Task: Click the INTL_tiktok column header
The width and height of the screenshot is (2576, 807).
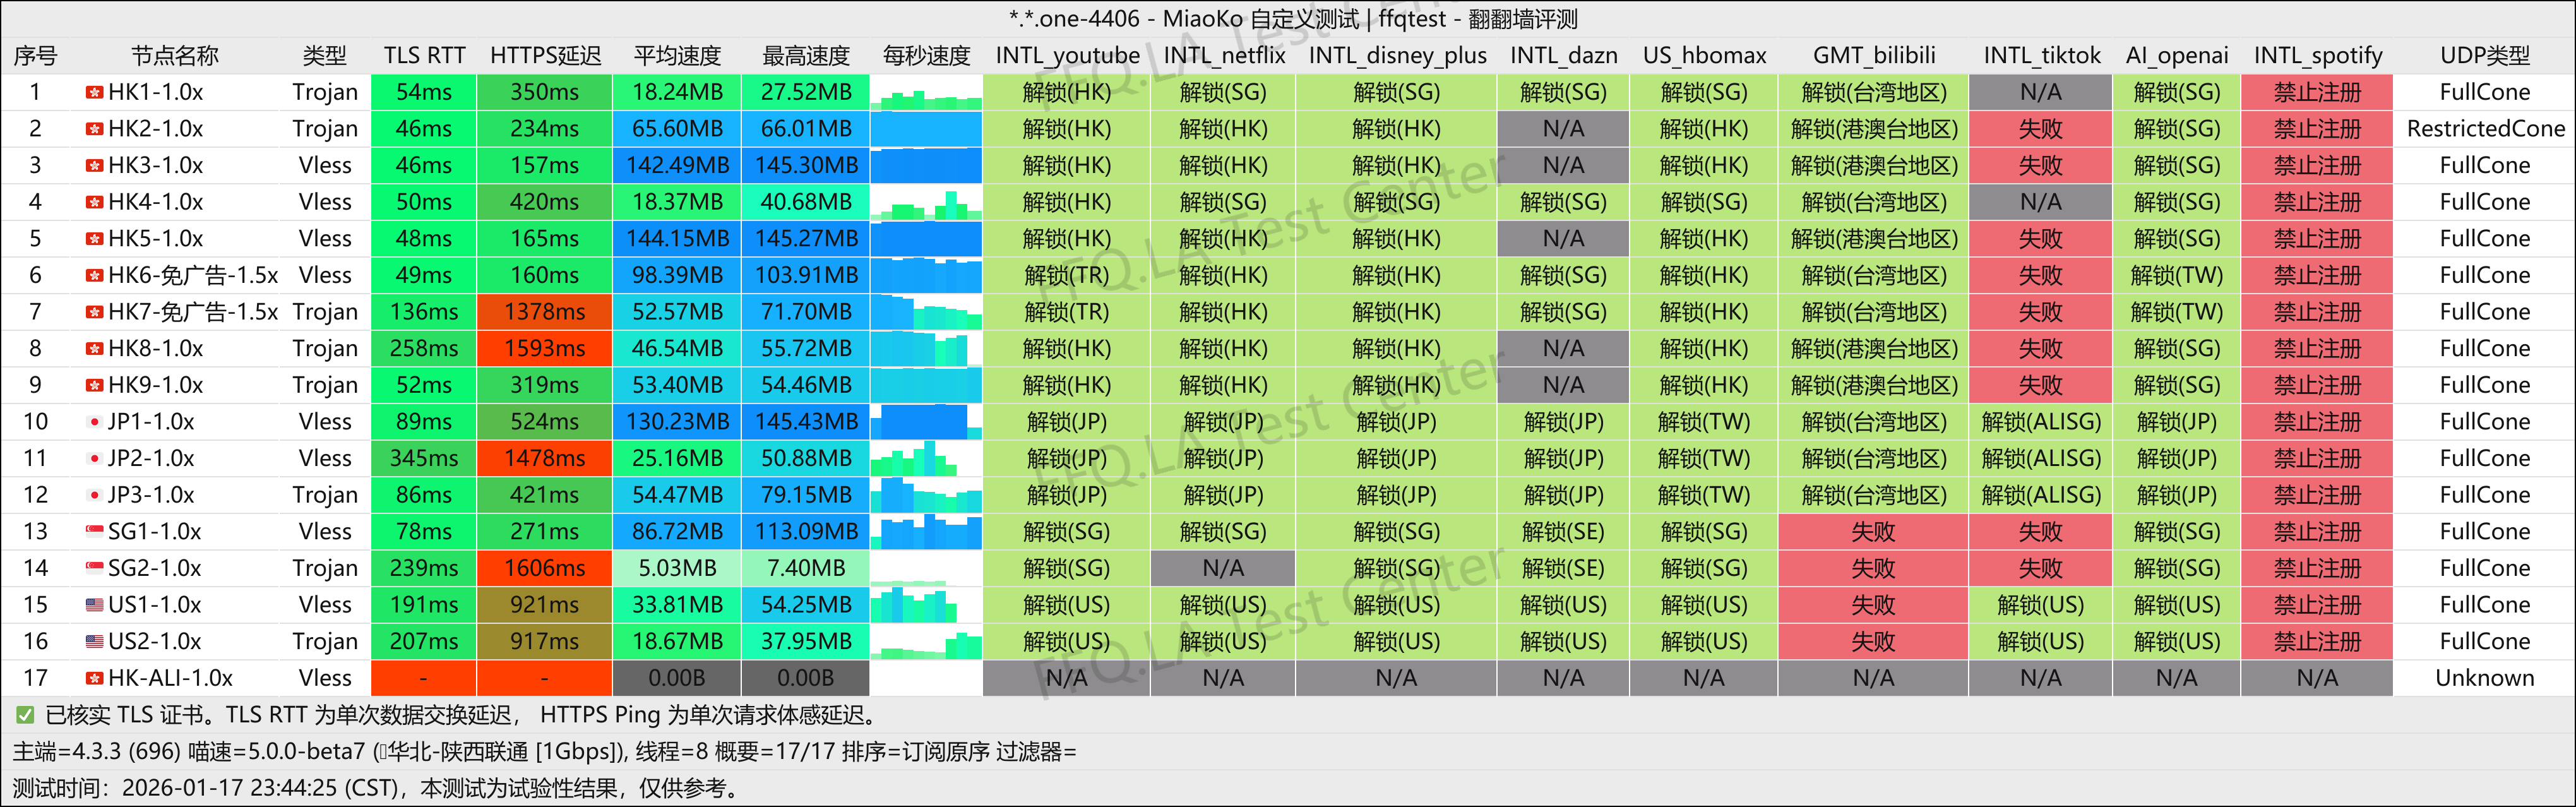Action: 2041,56
